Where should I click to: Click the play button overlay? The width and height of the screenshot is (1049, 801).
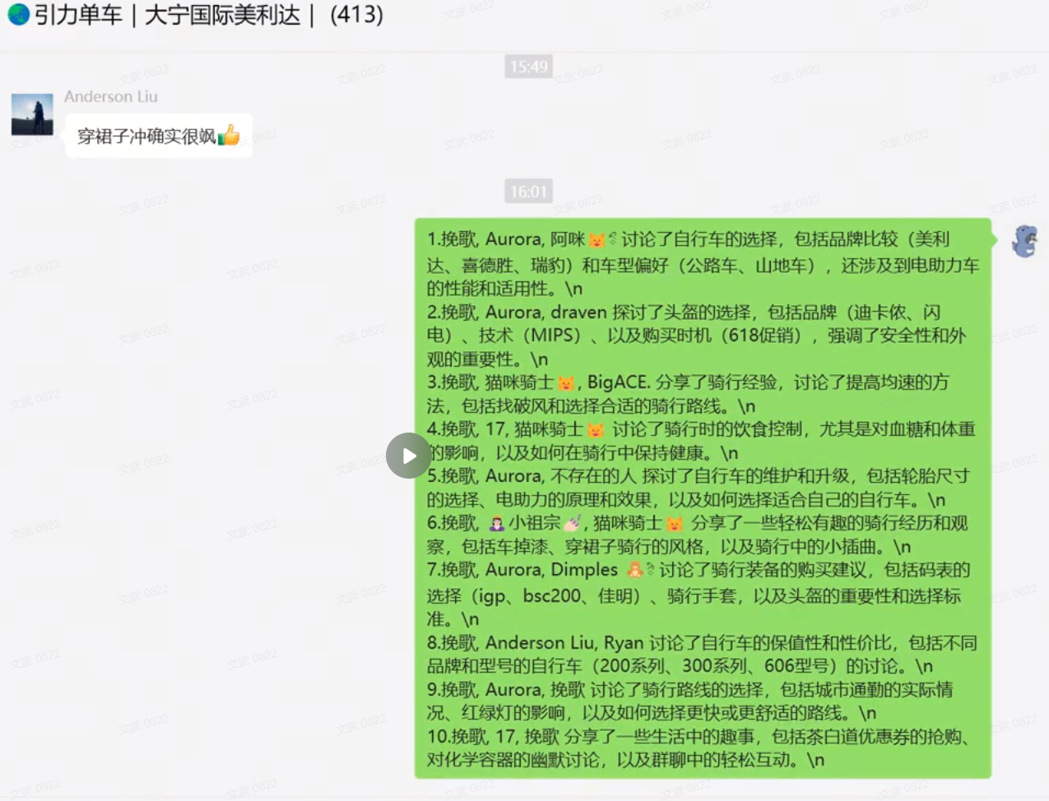point(409,455)
